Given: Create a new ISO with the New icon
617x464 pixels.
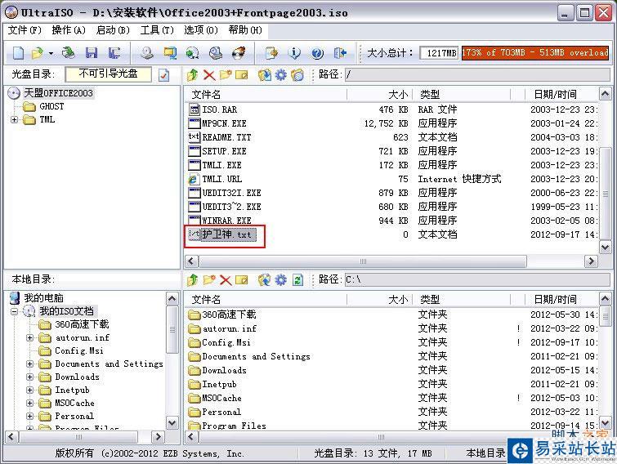Looking at the screenshot, I should click(18, 53).
